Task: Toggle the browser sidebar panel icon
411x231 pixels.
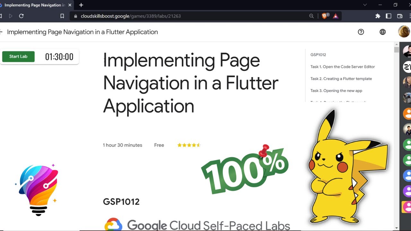Action: pos(389,16)
